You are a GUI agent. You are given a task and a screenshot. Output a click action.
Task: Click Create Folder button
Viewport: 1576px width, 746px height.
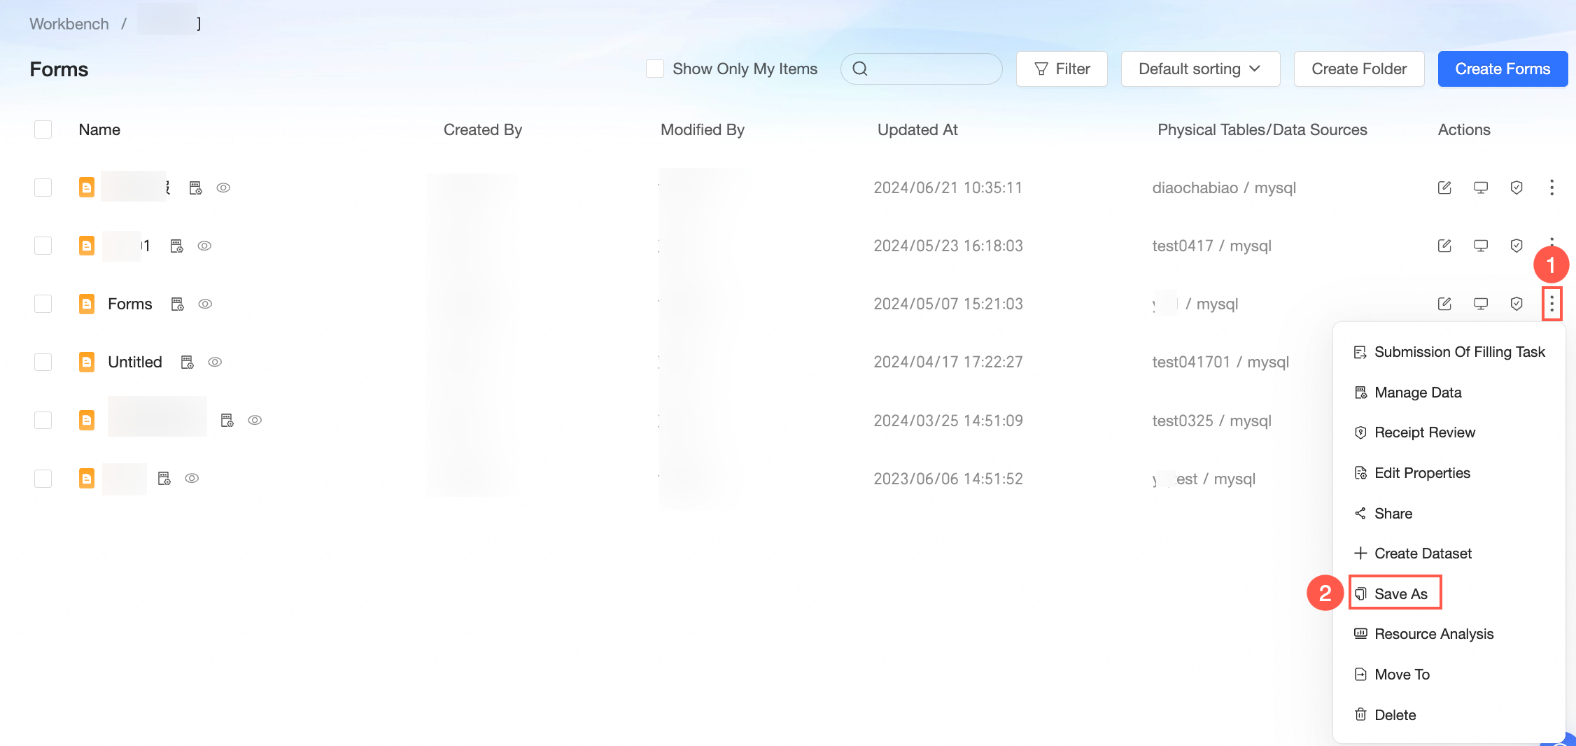point(1359,69)
